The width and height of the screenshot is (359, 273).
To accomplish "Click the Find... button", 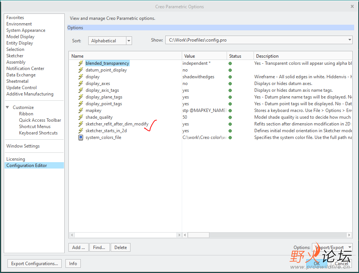I will 99,247.
